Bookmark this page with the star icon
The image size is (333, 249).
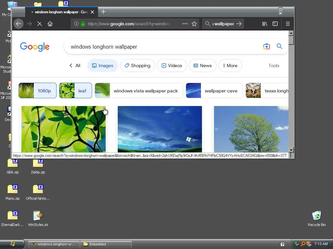194,24
